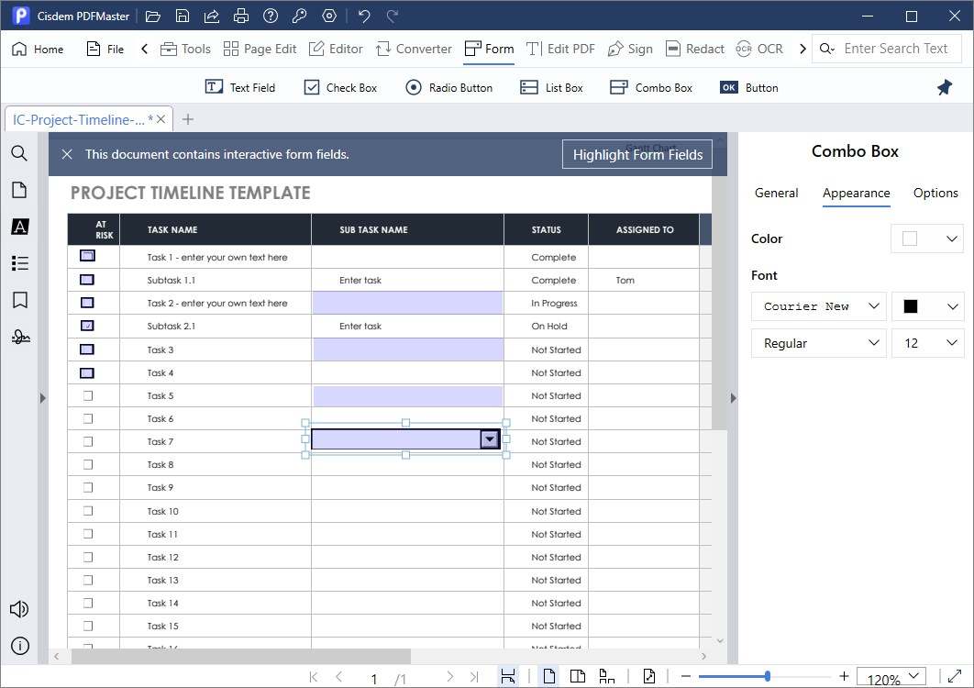The height and width of the screenshot is (688, 974).
Task: Show previous ribbon tabs with left chevron
Action: tap(144, 49)
